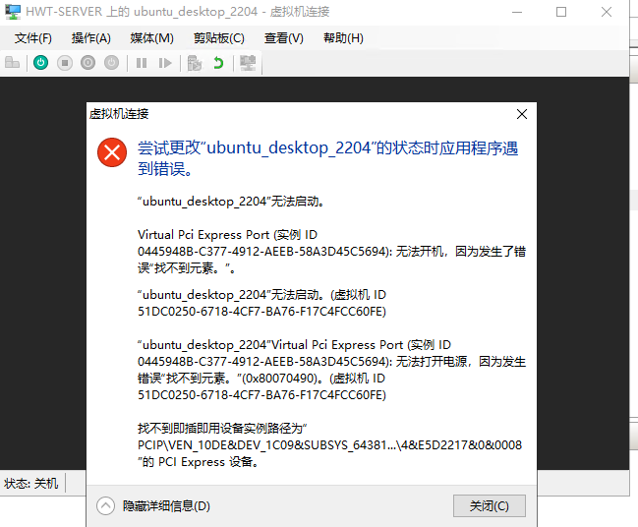Collapse details via 隐藏详细信息(D) chevron
The image size is (638, 527).
pyautogui.click(x=105, y=505)
